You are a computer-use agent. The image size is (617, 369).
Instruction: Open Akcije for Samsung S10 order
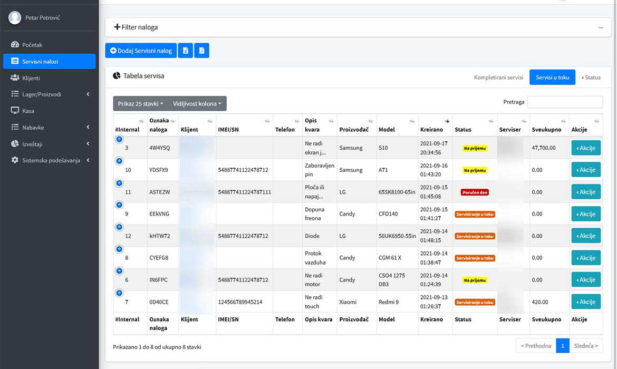(x=585, y=148)
